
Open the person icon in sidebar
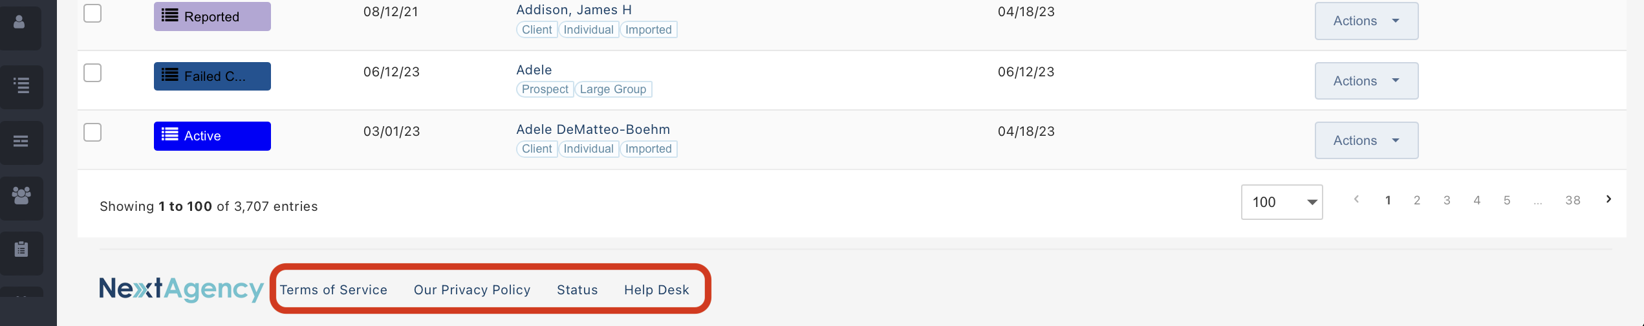click(x=20, y=24)
